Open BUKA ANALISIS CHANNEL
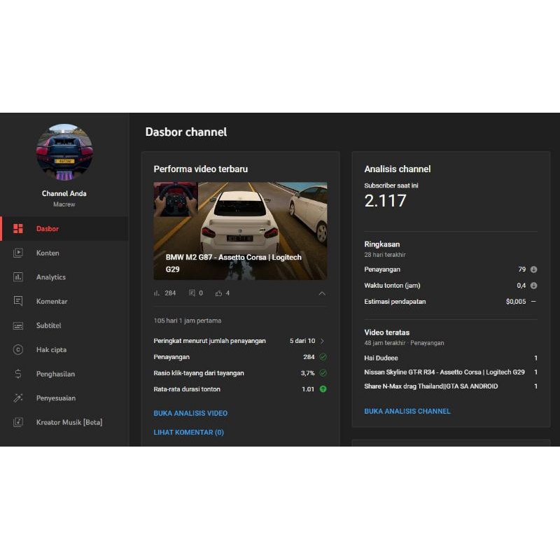The width and height of the screenshot is (560, 560). point(408,412)
